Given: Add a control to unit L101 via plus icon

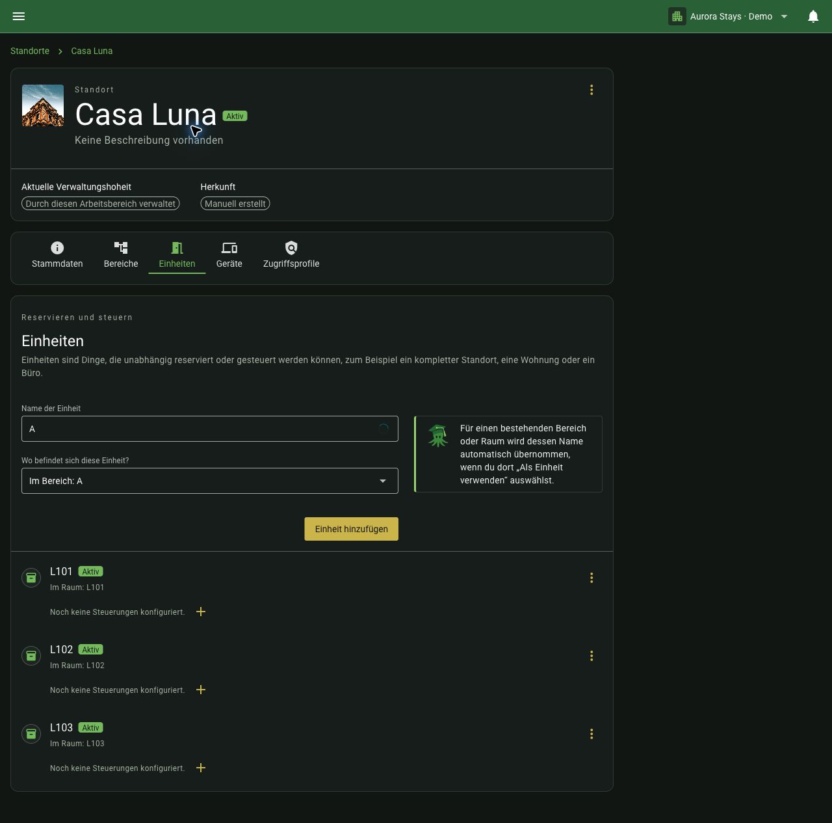Looking at the screenshot, I should [x=201, y=612].
